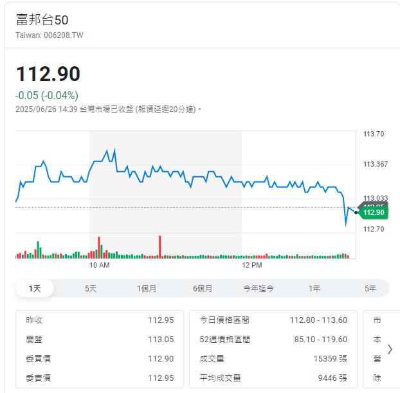400x393 pixels.
Task: Click the 112.70 y-axis label
Action: click(374, 229)
